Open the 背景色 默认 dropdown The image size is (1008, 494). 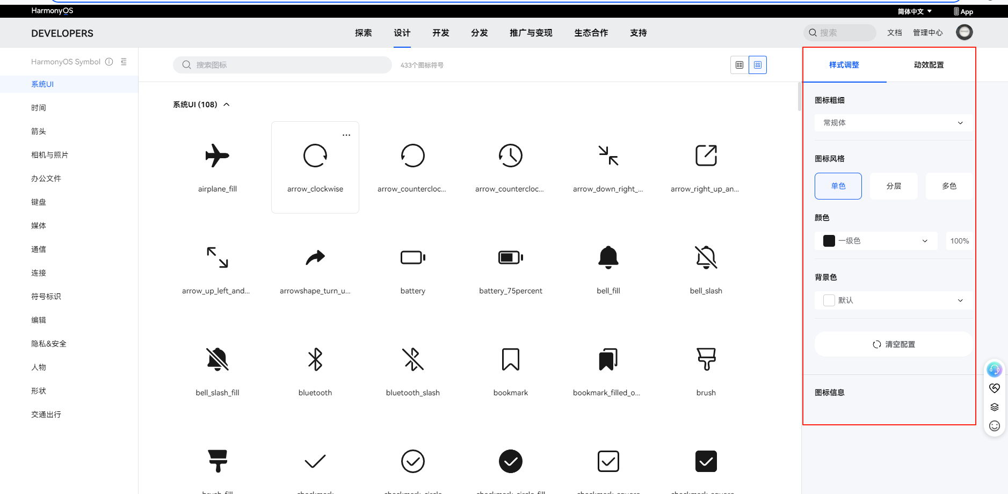[894, 300]
